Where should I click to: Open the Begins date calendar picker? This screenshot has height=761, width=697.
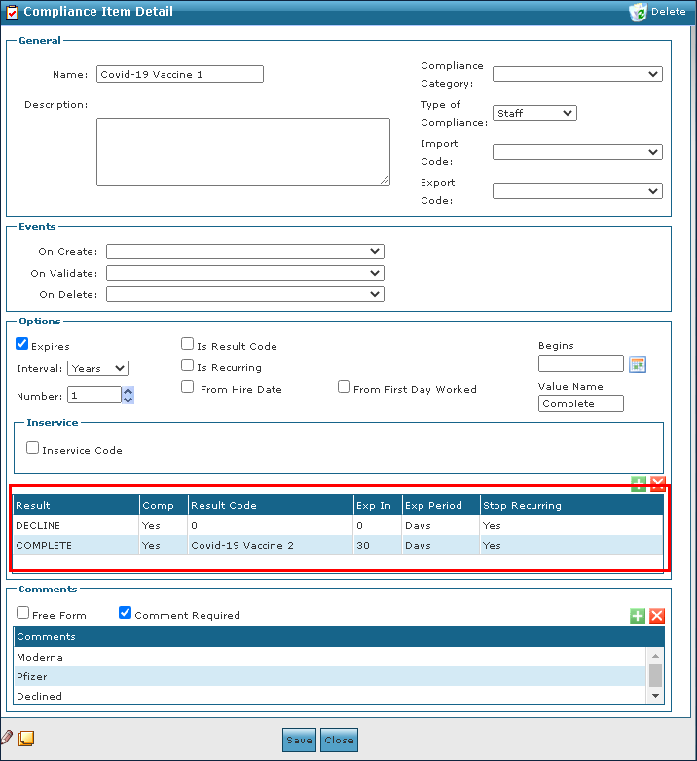638,364
